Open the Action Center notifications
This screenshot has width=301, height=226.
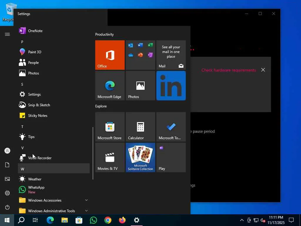pos(291,220)
